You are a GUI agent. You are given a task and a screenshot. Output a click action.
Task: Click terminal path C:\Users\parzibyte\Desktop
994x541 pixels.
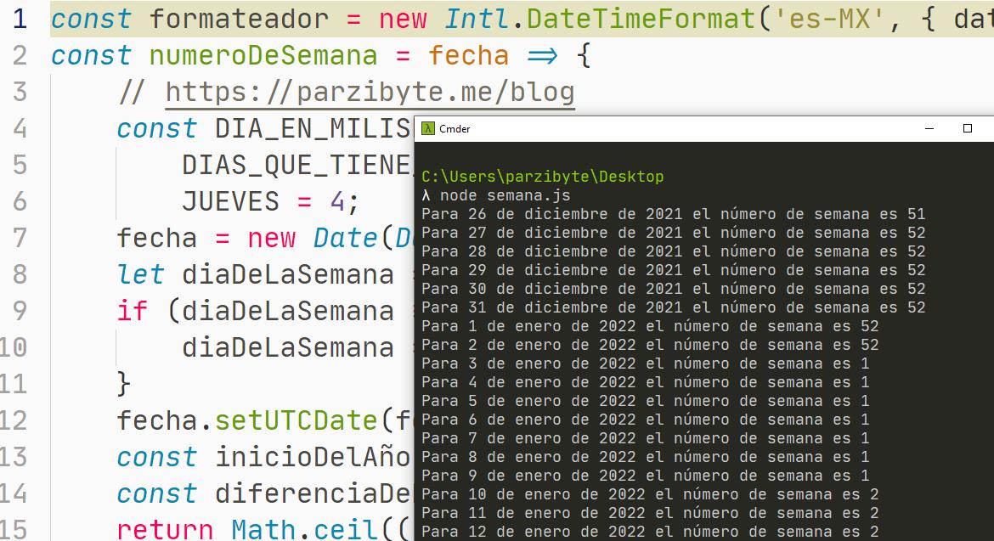(x=543, y=177)
